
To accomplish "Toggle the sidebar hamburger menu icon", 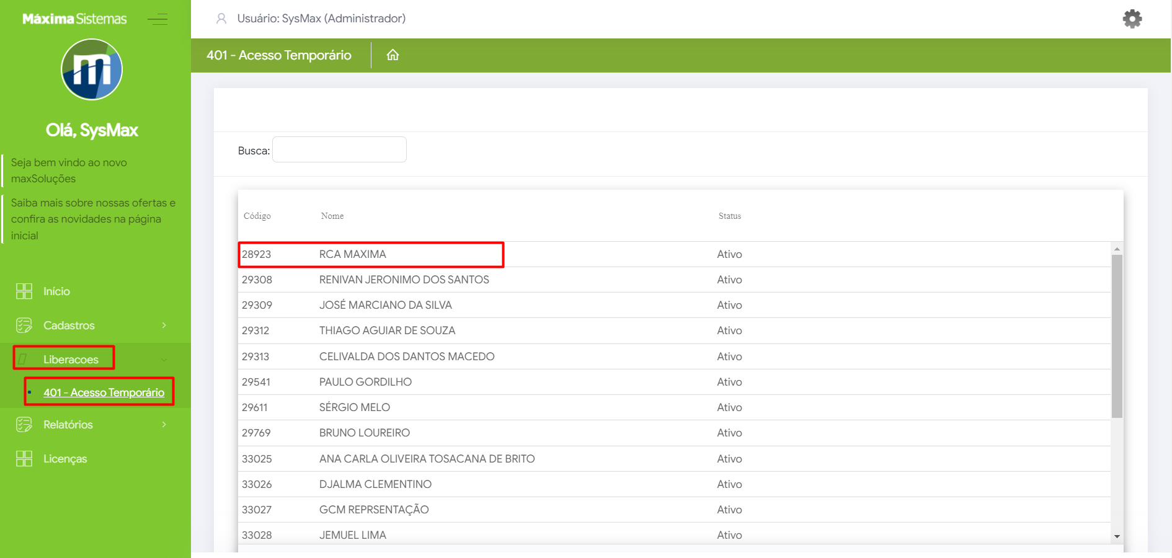I will [x=158, y=19].
